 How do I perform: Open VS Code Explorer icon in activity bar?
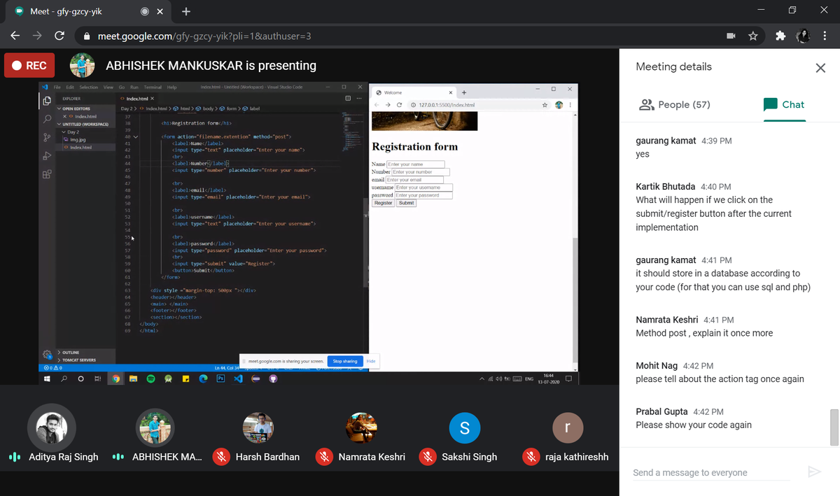[x=47, y=101]
